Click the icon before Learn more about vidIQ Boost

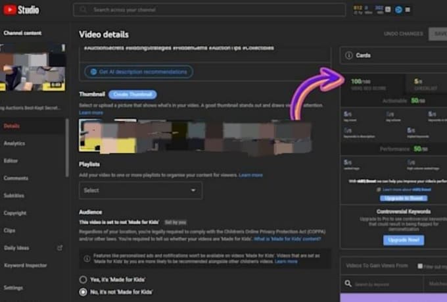pyautogui.click(x=379, y=189)
